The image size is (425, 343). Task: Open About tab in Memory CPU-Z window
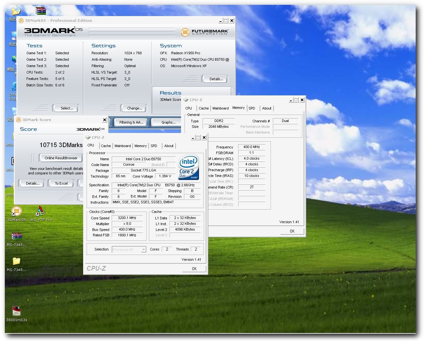[267, 108]
